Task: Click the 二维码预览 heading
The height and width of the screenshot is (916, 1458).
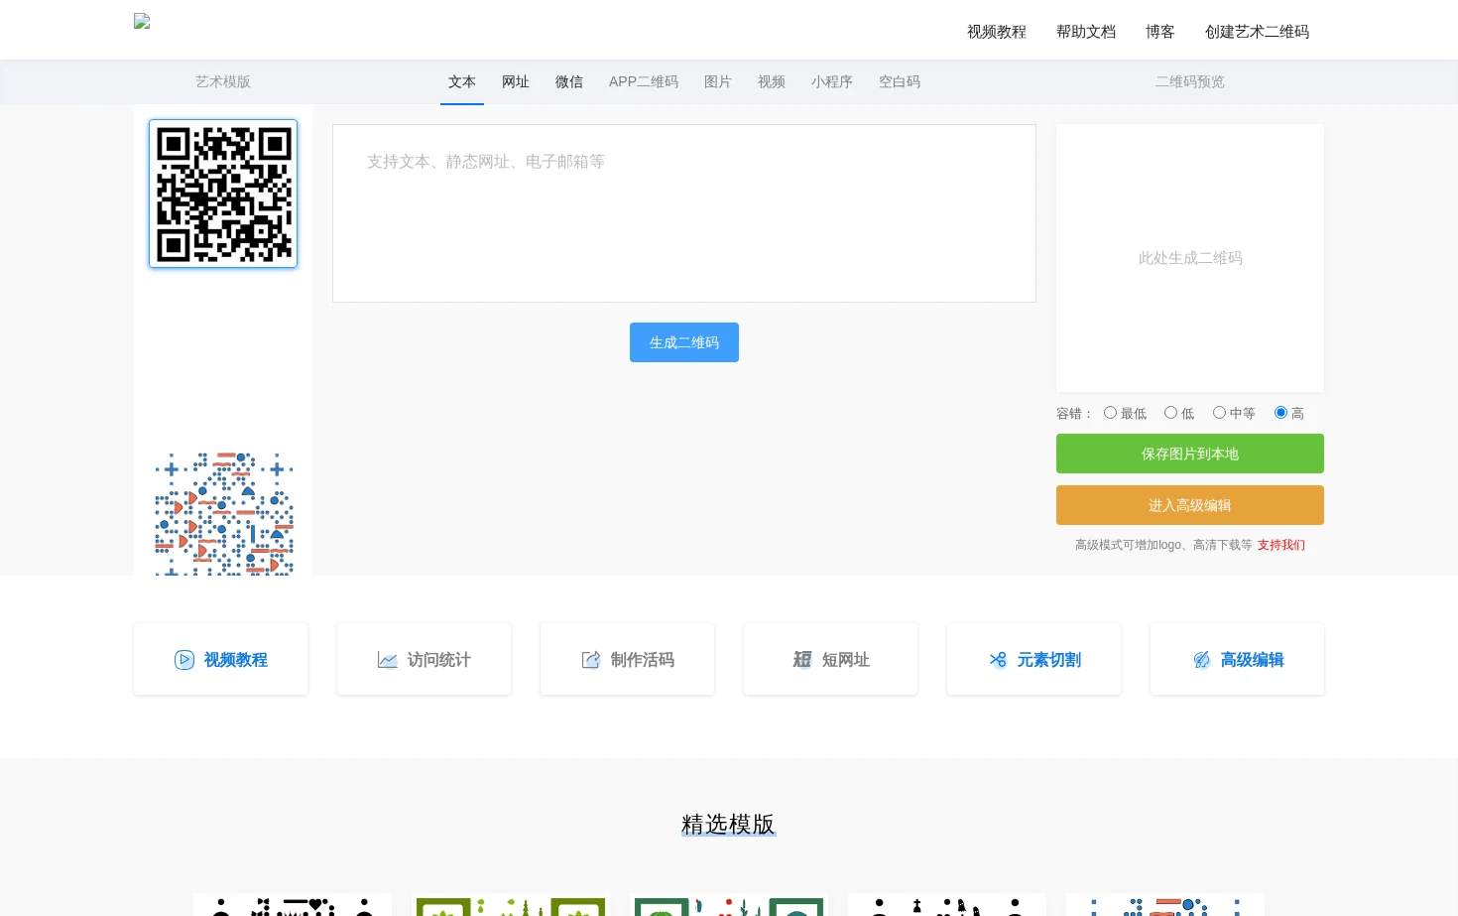Action: 1190,81
